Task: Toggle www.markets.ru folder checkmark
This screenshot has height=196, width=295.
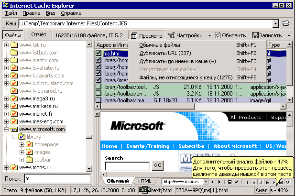Action: click(x=14, y=106)
